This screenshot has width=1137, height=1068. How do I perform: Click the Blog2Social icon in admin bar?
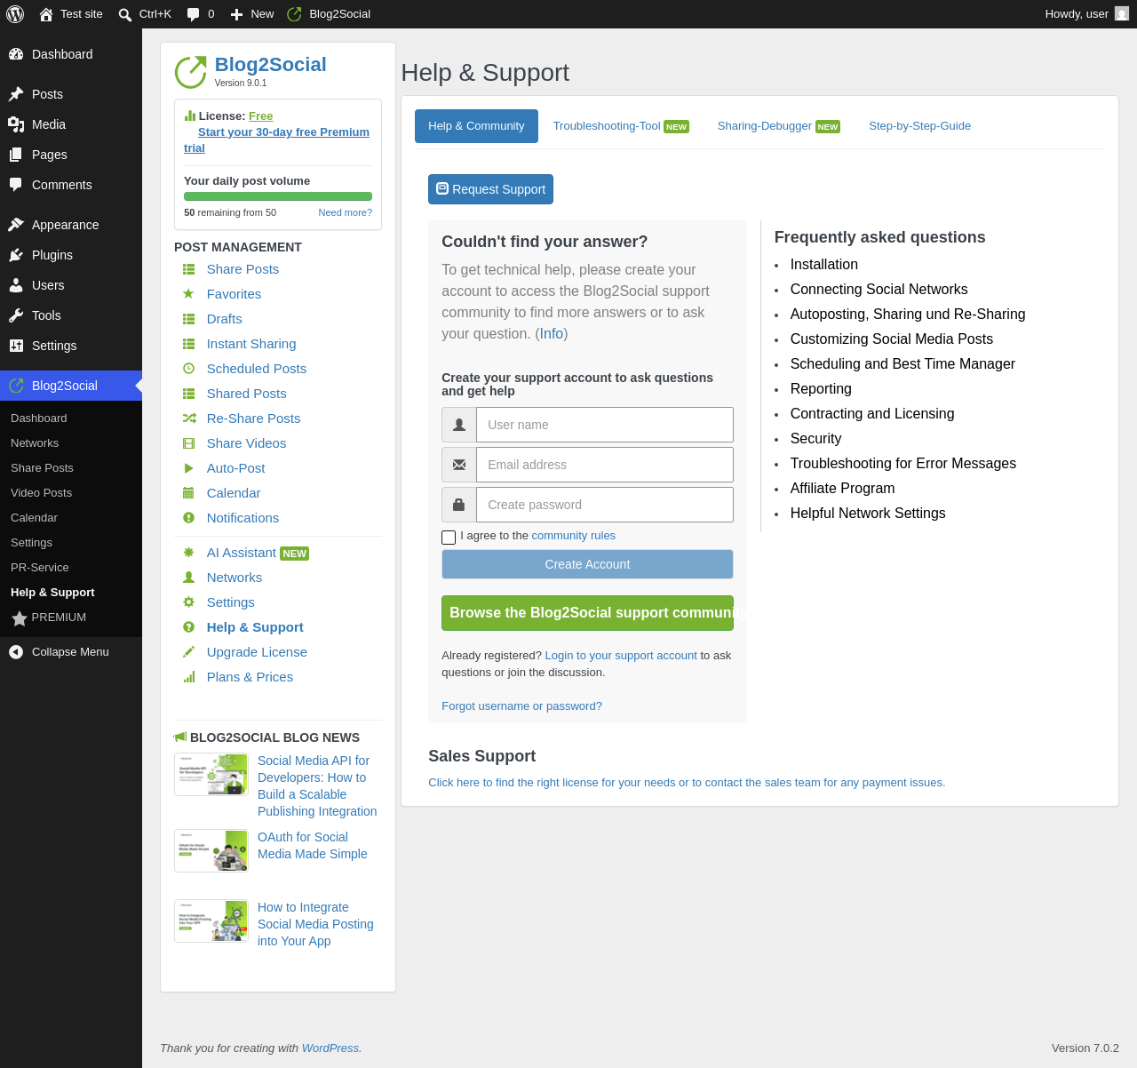[x=295, y=14]
